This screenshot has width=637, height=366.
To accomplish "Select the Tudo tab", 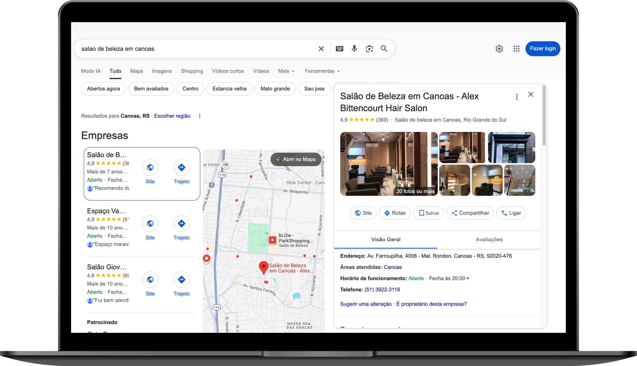I will click(116, 71).
